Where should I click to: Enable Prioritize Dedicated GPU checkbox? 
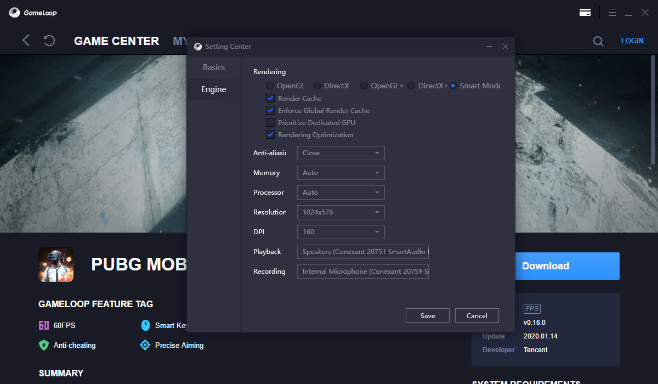270,122
